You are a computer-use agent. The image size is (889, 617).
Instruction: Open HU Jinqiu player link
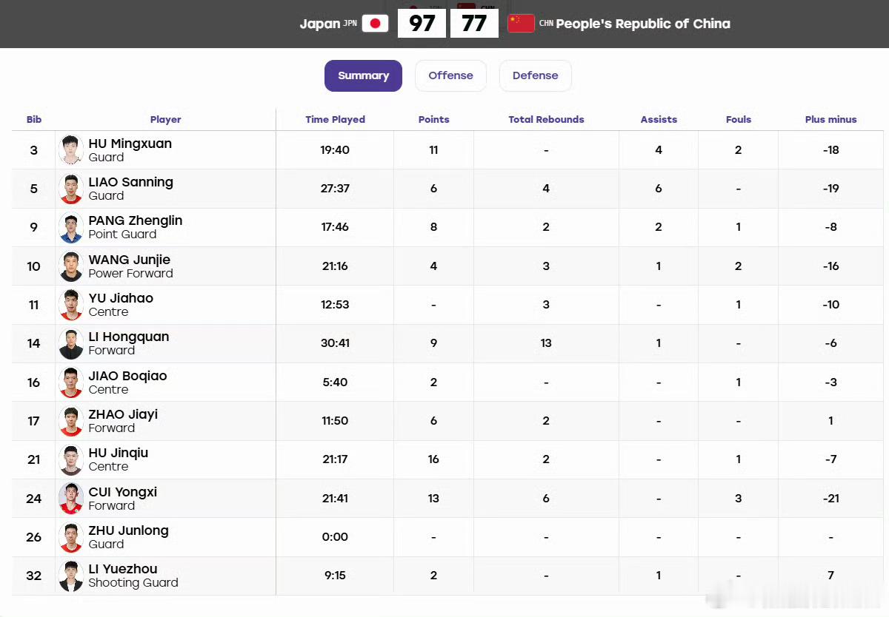pyautogui.click(x=119, y=453)
